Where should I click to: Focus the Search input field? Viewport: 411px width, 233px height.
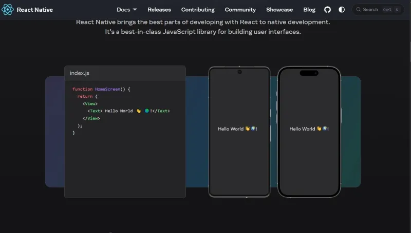378,10
